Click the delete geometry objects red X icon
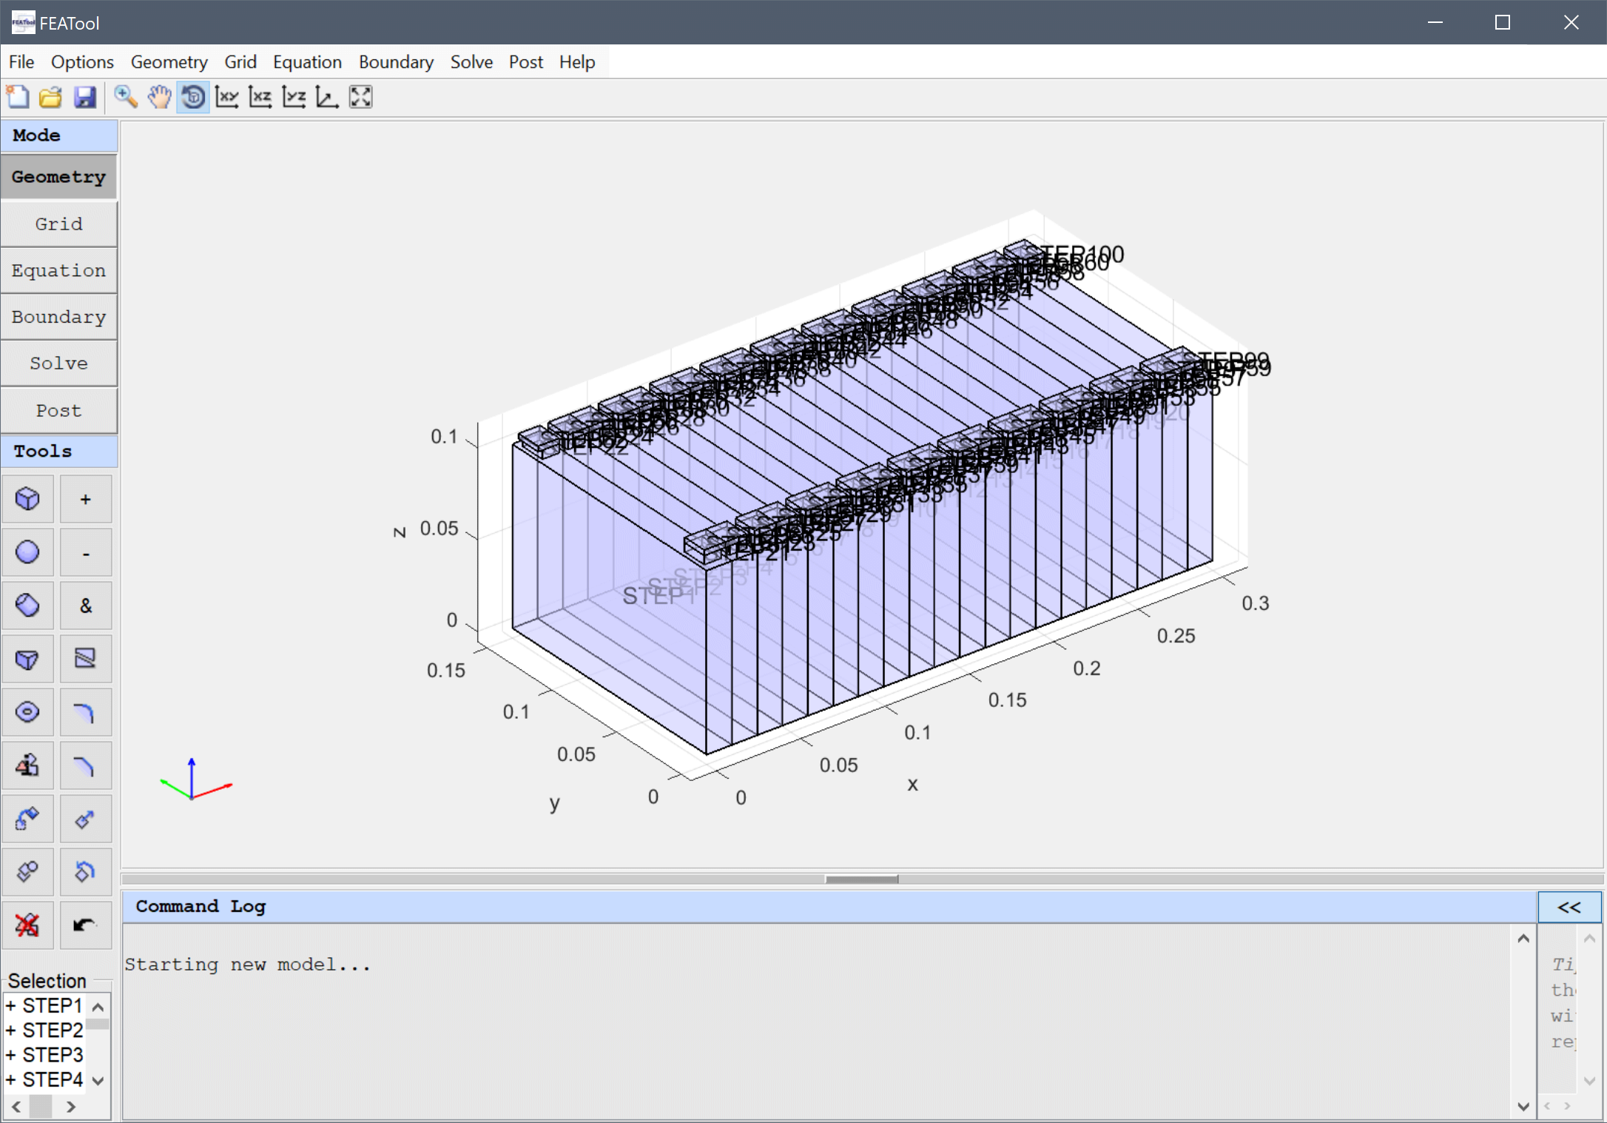 pos(27,925)
